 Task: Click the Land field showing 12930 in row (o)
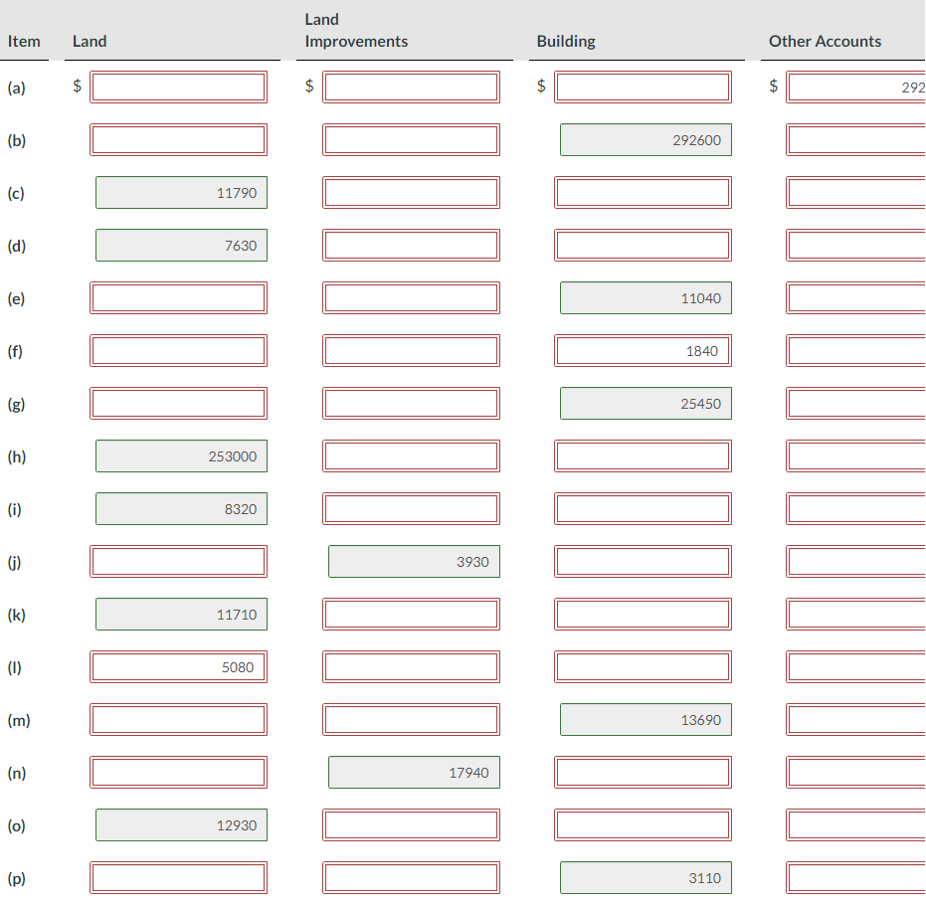(x=180, y=824)
